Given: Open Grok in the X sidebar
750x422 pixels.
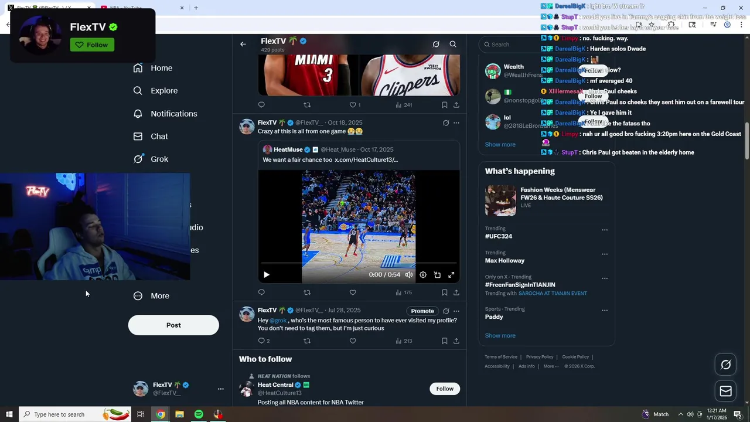Looking at the screenshot, I should pos(151,159).
